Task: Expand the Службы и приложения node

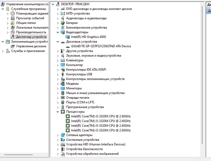Action: point(3,51)
